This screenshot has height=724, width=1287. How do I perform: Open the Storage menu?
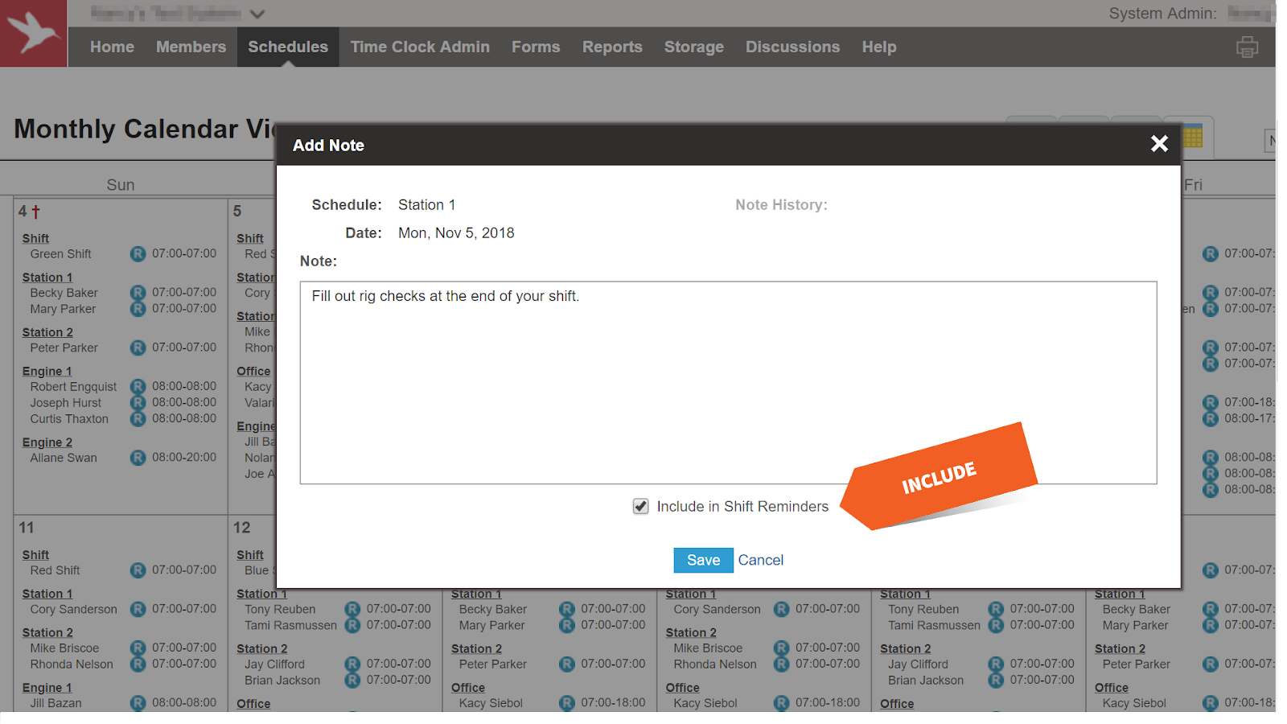click(x=694, y=47)
